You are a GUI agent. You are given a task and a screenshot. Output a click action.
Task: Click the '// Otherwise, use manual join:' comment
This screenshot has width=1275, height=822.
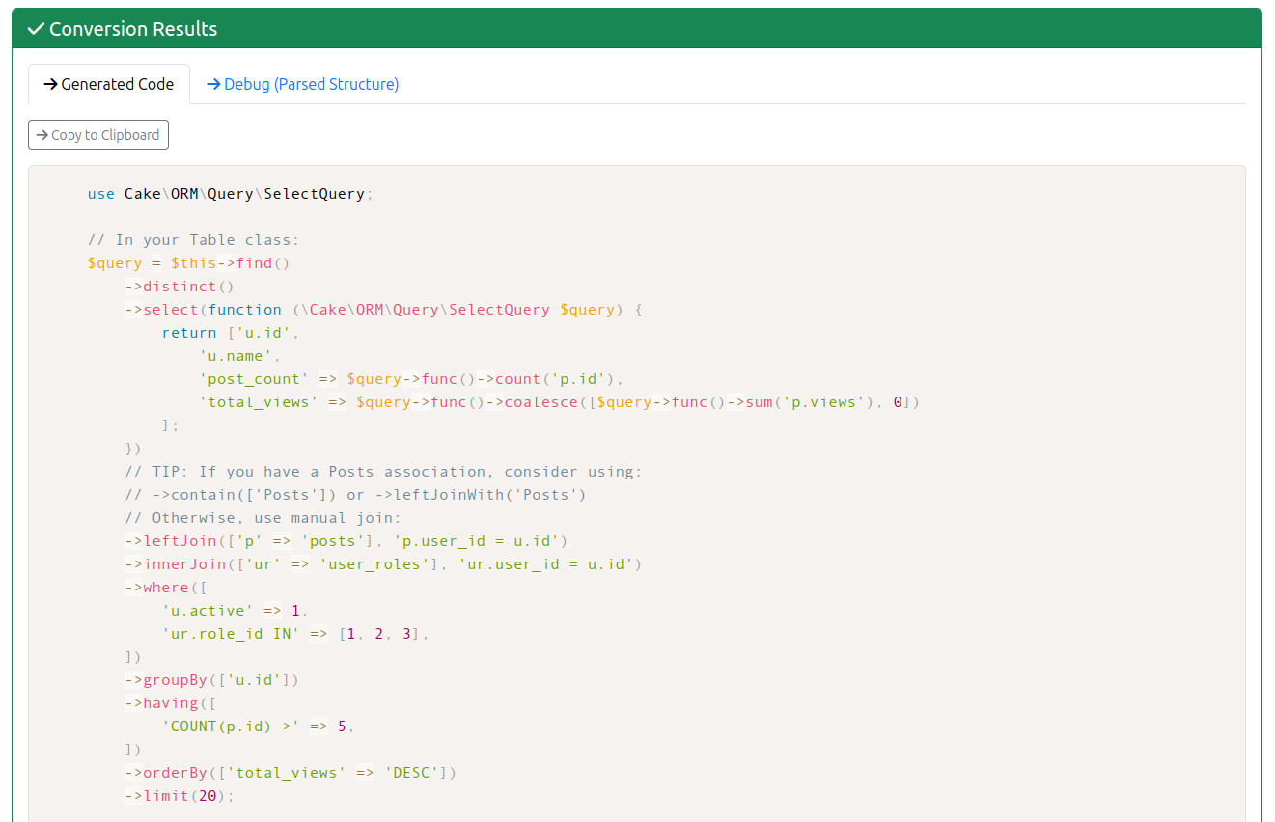tap(263, 518)
